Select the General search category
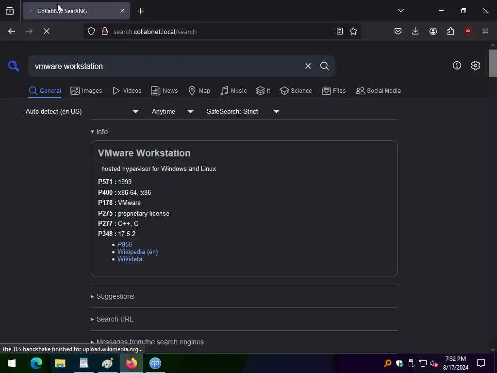This screenshot has height=373, width=497. pyautogui.click(x=45, y=91)
